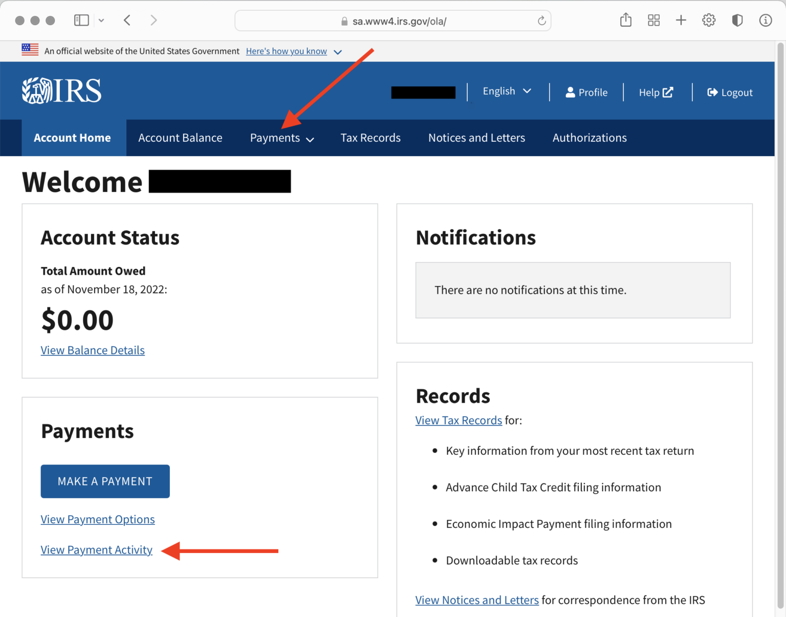Click the tab overview grid icon
The width and height of the screenshot is (786, 617).
coord(653,20)
